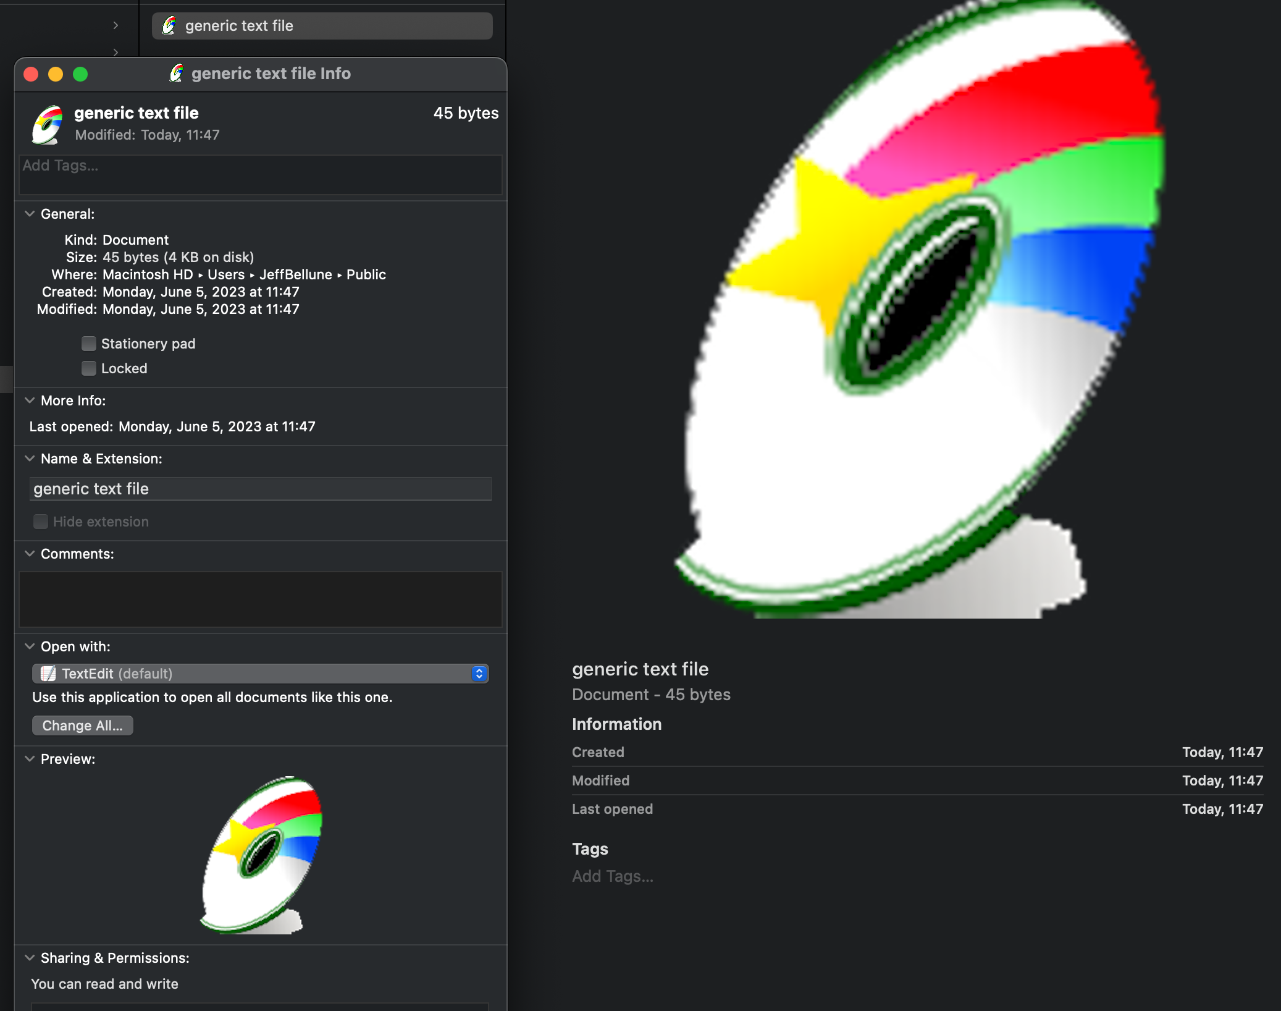Click the yellow minimize button
1281x1011 pixels.
[56, 74]
